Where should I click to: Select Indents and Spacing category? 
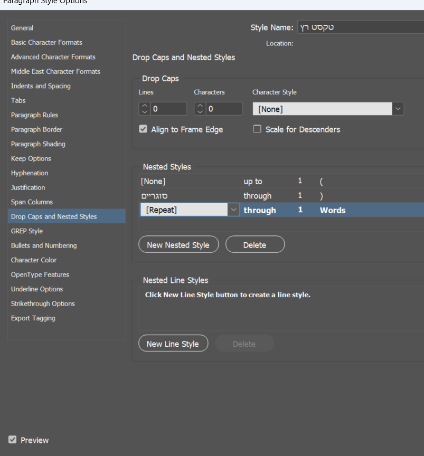click(x=41, y=86)
